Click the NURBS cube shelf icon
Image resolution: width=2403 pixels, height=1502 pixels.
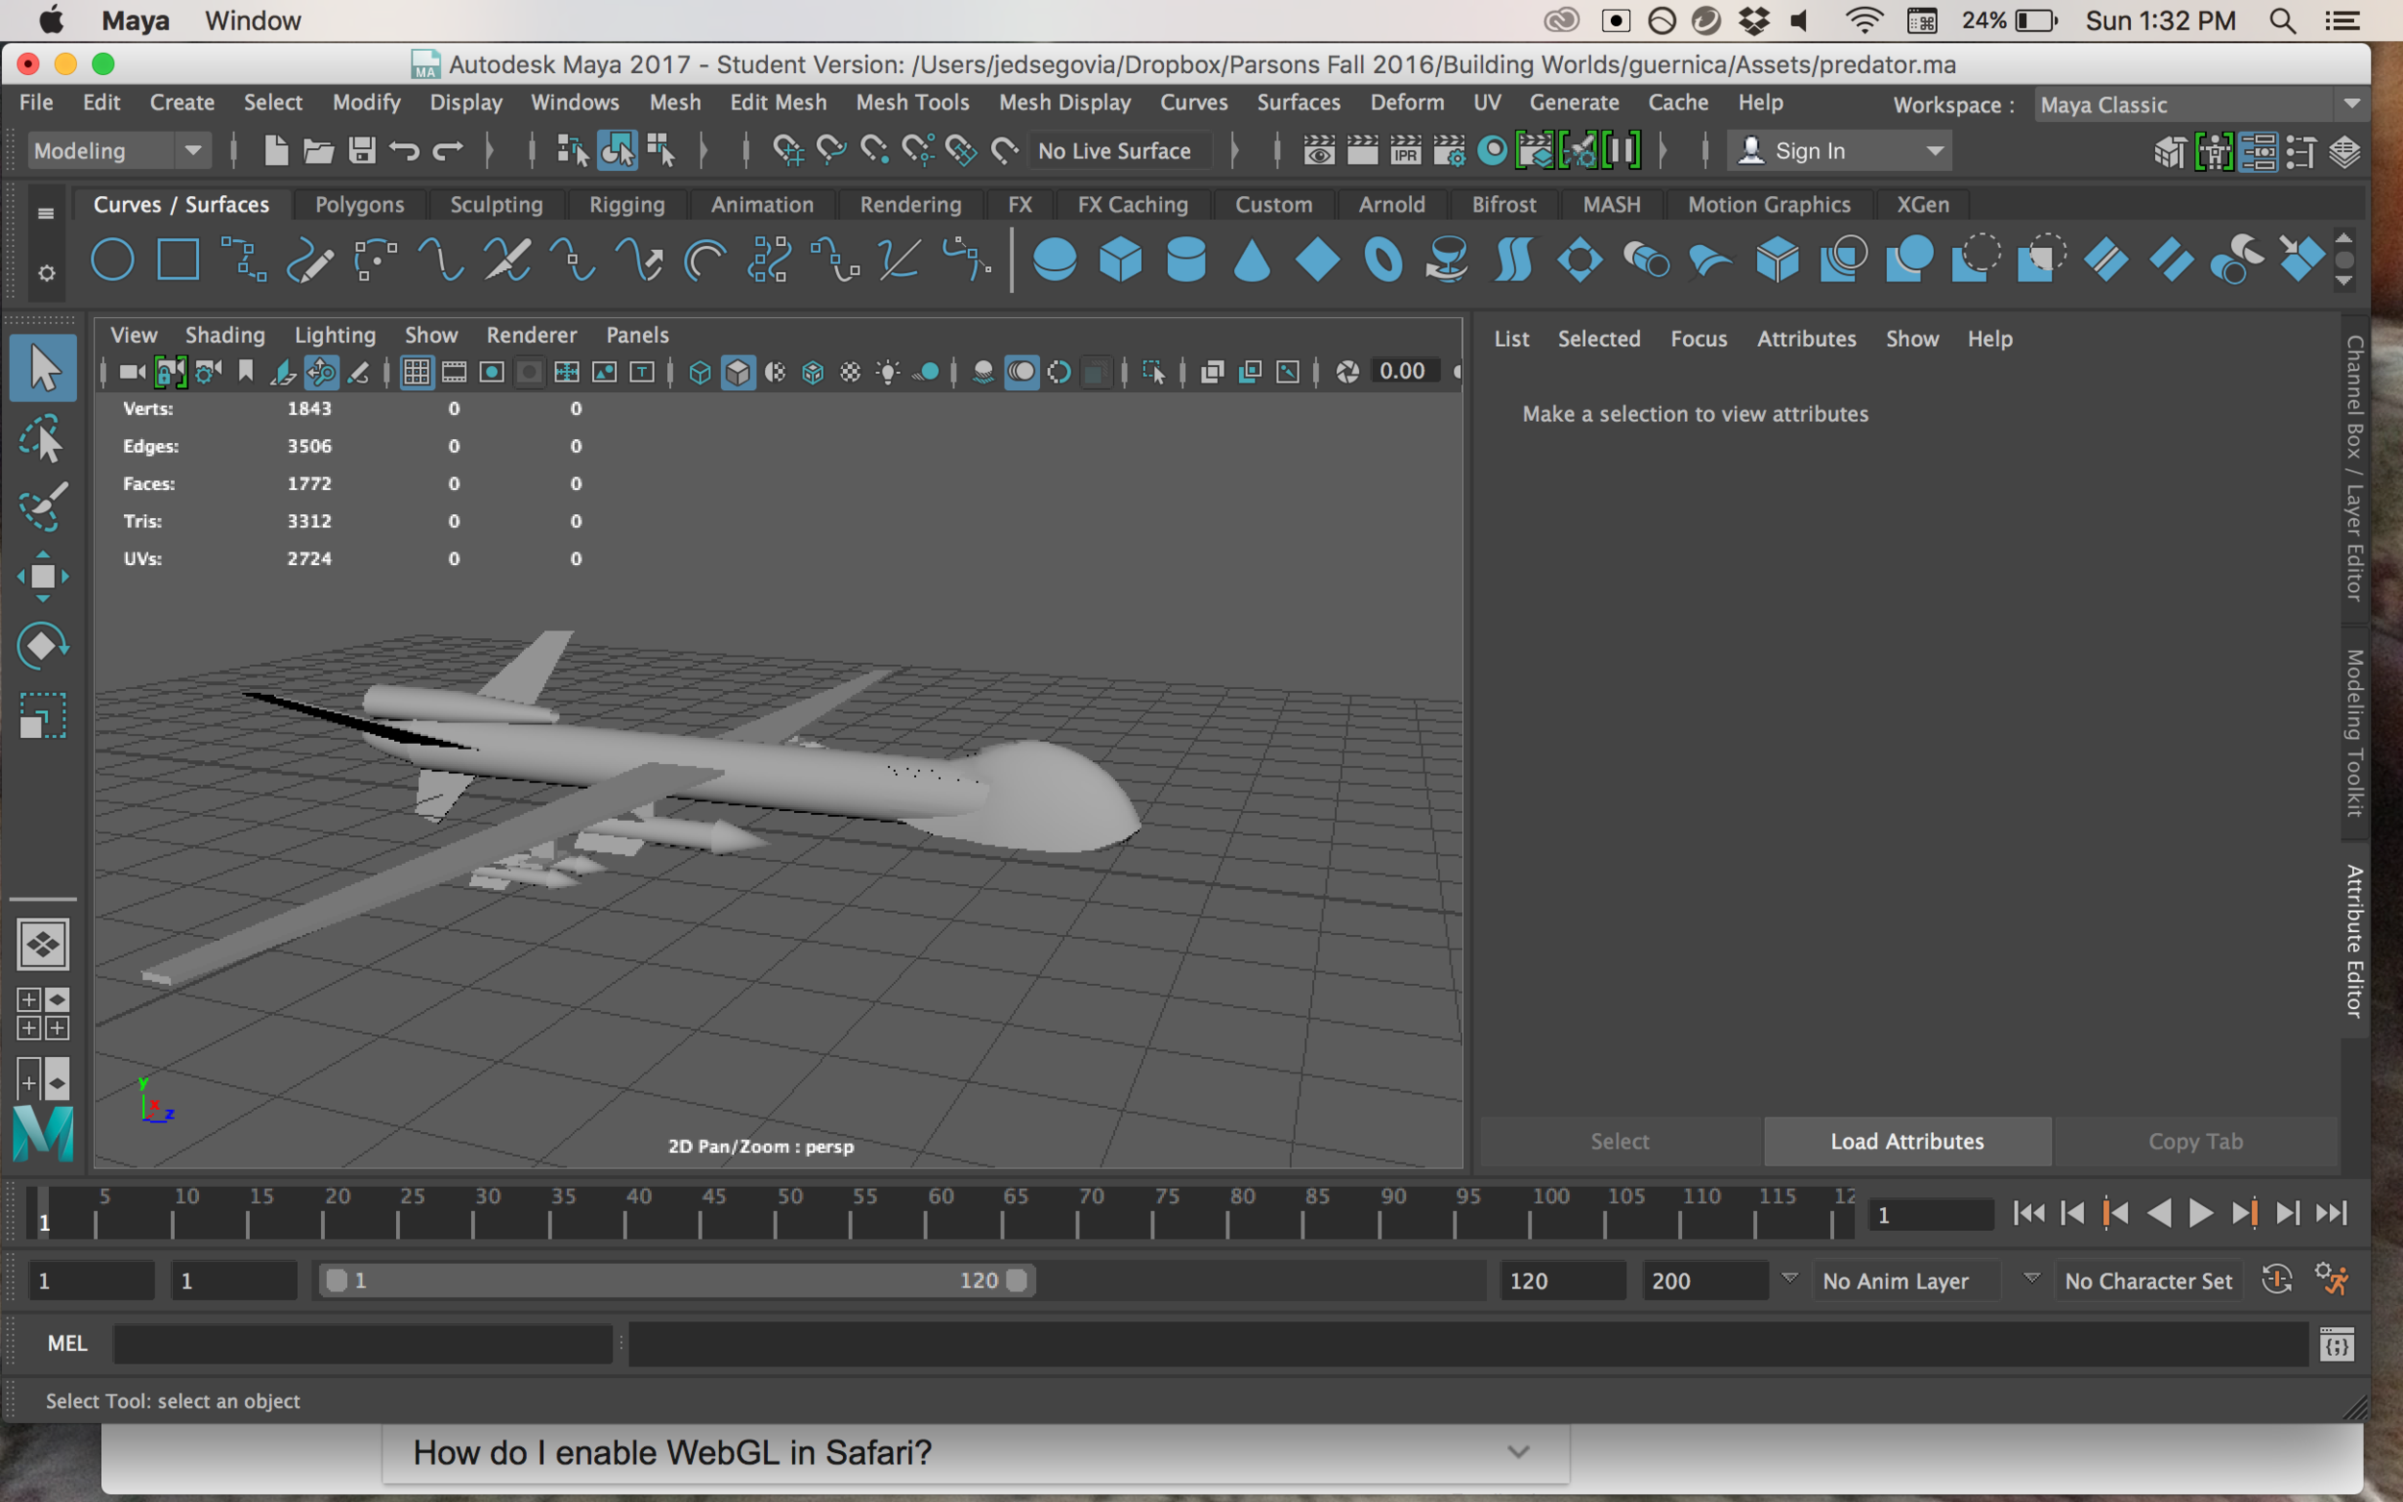pos(1121,260)
